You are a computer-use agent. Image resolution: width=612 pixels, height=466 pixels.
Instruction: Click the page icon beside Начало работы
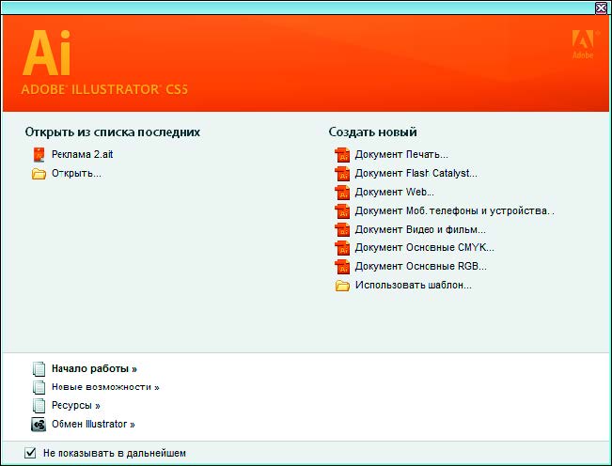pos(39,368)
